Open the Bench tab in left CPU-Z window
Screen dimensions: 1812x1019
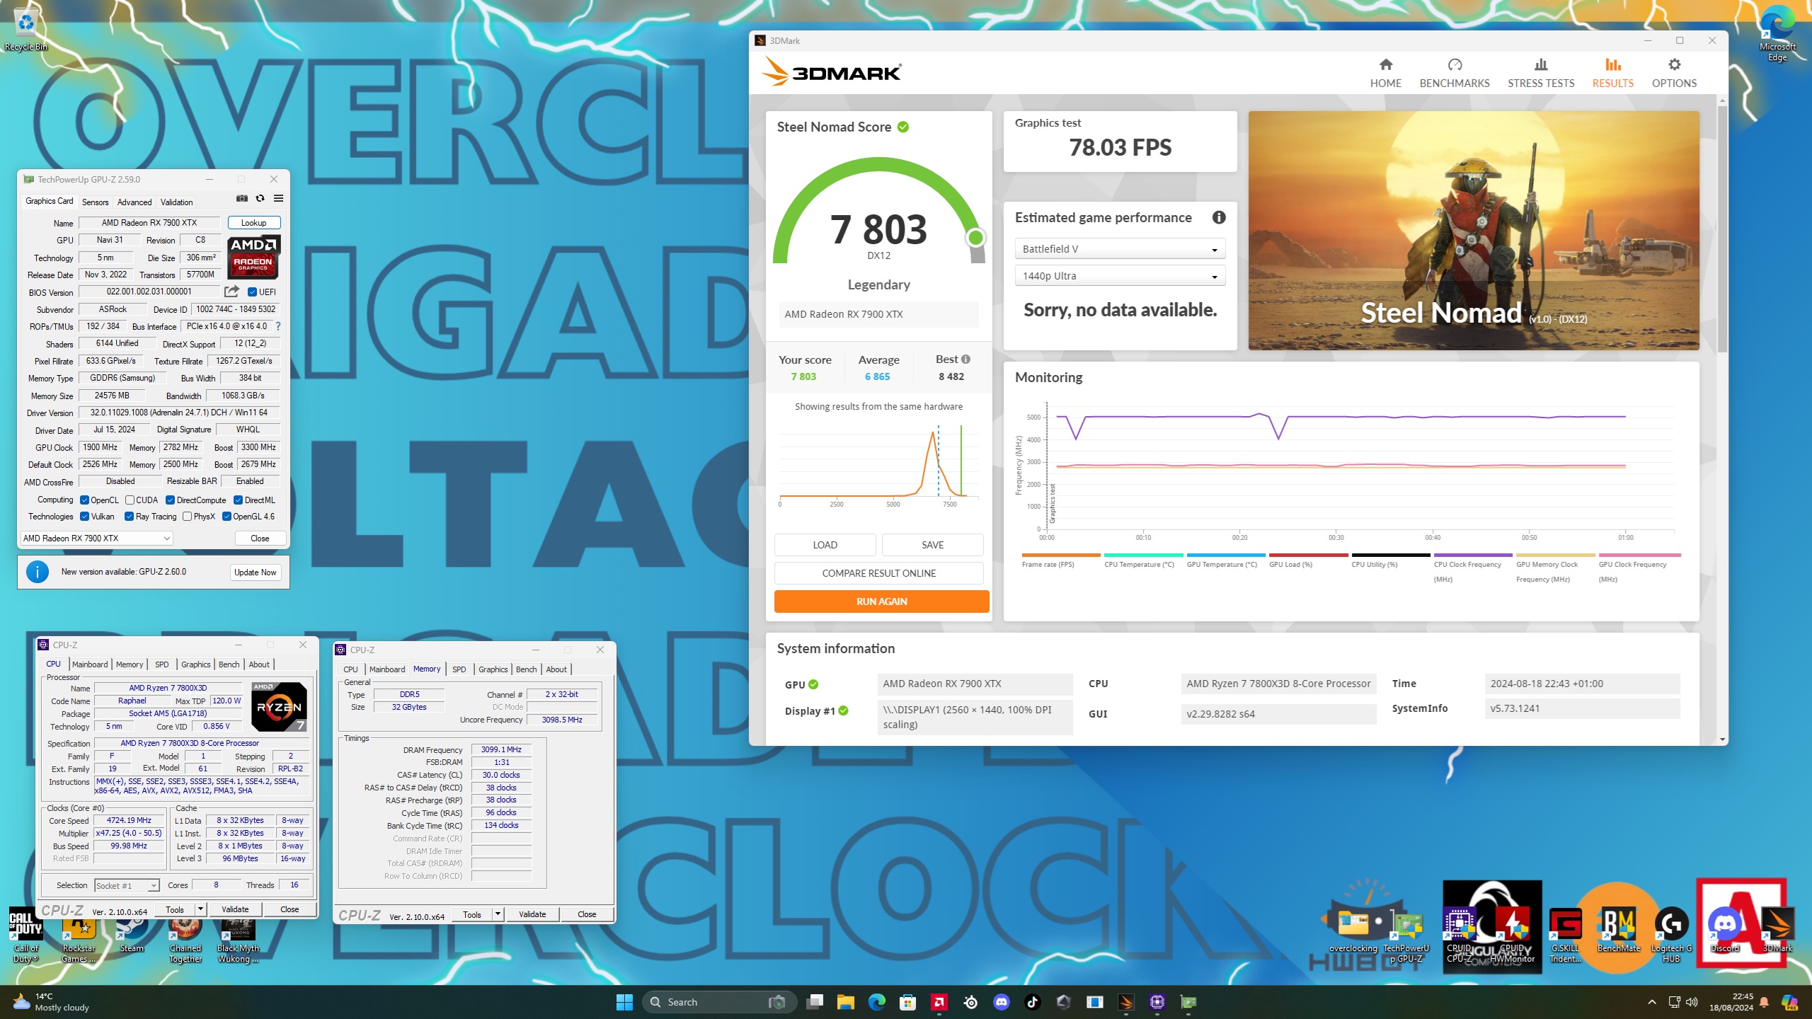[x=229, y=664]
